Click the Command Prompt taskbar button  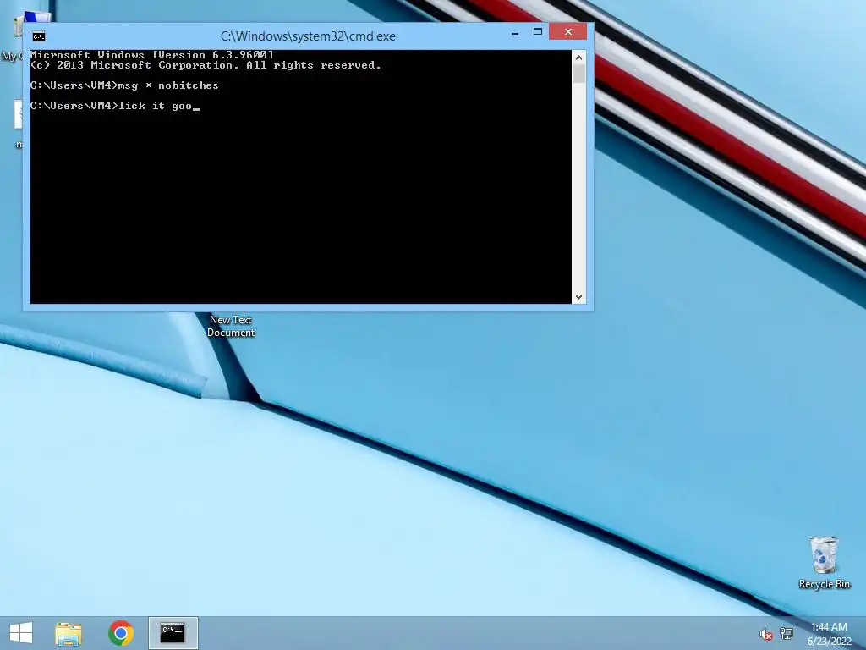[x=173, y=633]
